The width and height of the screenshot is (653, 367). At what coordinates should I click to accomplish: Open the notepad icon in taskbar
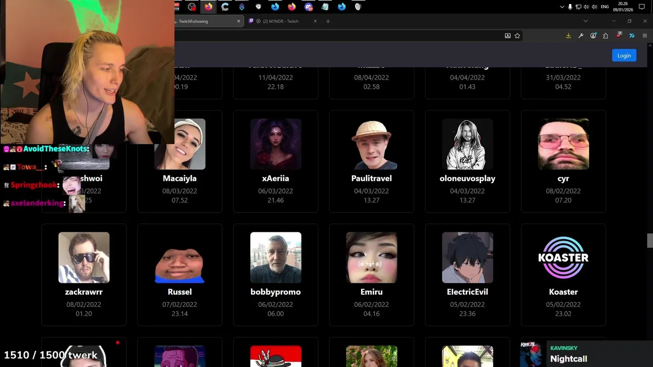(325, 7)
